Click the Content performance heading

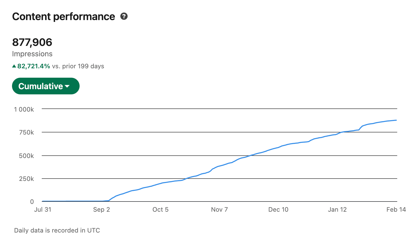click(x=63, y=17)
